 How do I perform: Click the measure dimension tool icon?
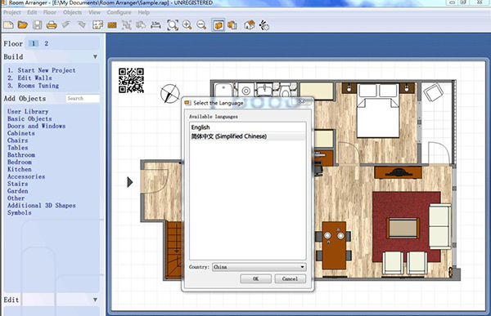coord(155,25)
